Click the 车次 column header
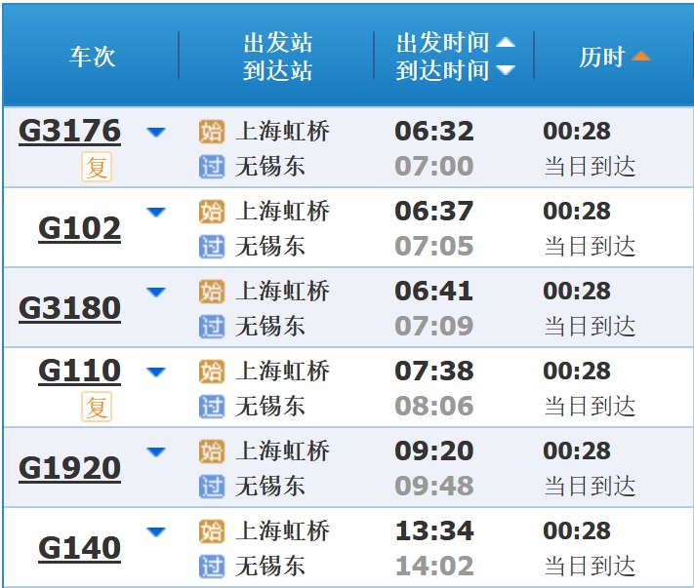This screenshot has width=694, height=588. click(x=92, y=57)
